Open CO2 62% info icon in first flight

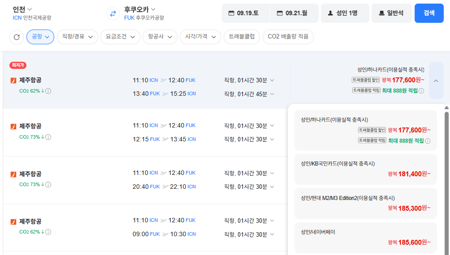coord(48,91)
